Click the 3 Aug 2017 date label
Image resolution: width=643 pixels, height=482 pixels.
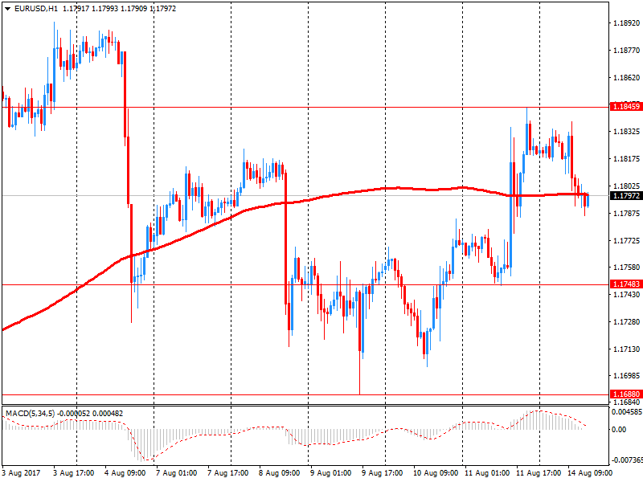(22, 473)
